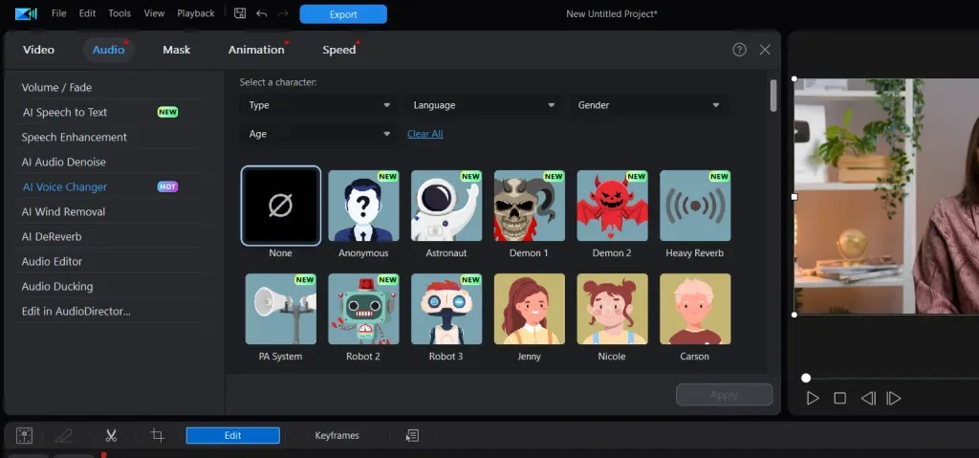
Task: Select the None voice character
Action: 281,206
